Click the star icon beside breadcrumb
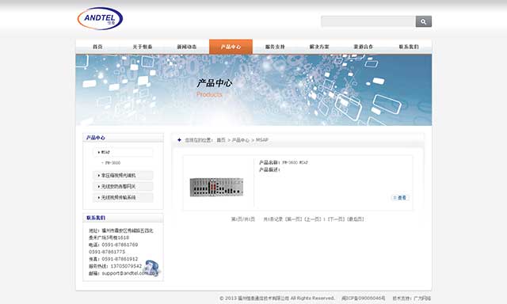The image size is (507, 304). (x=180, y=140)
